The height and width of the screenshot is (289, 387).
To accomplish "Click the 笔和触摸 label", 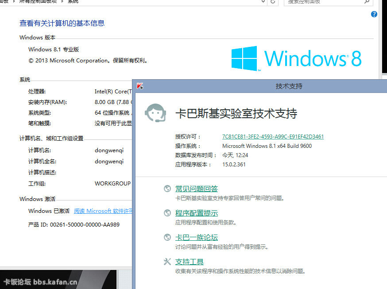I will click(x=40, y=123).
